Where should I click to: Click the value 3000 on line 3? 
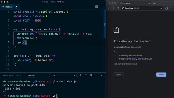click(x=38, y=20)
